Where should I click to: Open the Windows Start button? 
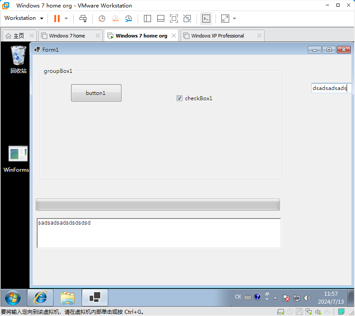click(12, 298)
